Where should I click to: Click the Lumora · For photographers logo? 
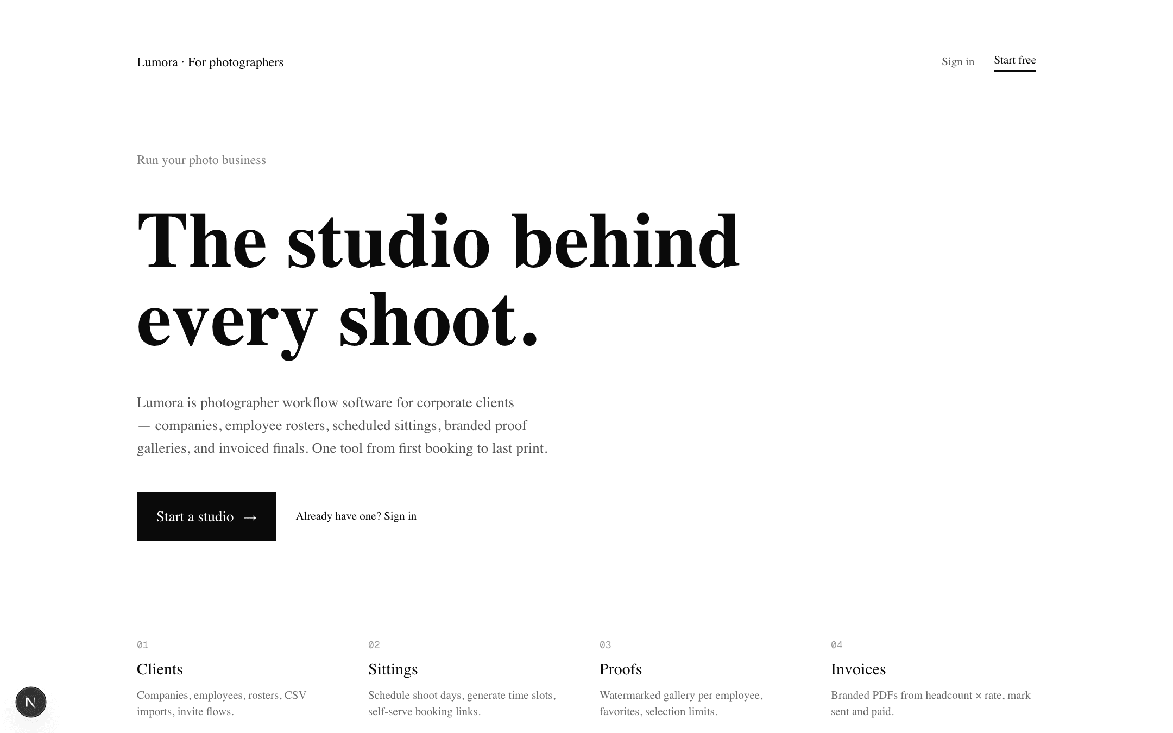click(210, 62)
